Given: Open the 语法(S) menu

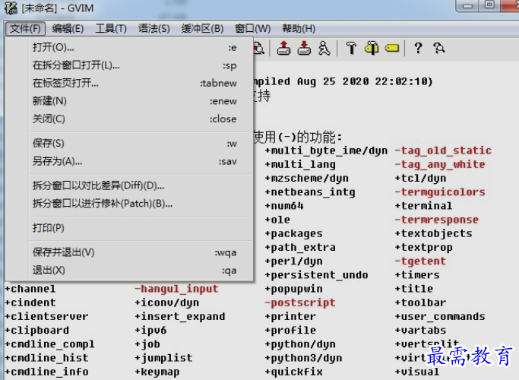Looking at the screenshot, I should click(154, 28).
